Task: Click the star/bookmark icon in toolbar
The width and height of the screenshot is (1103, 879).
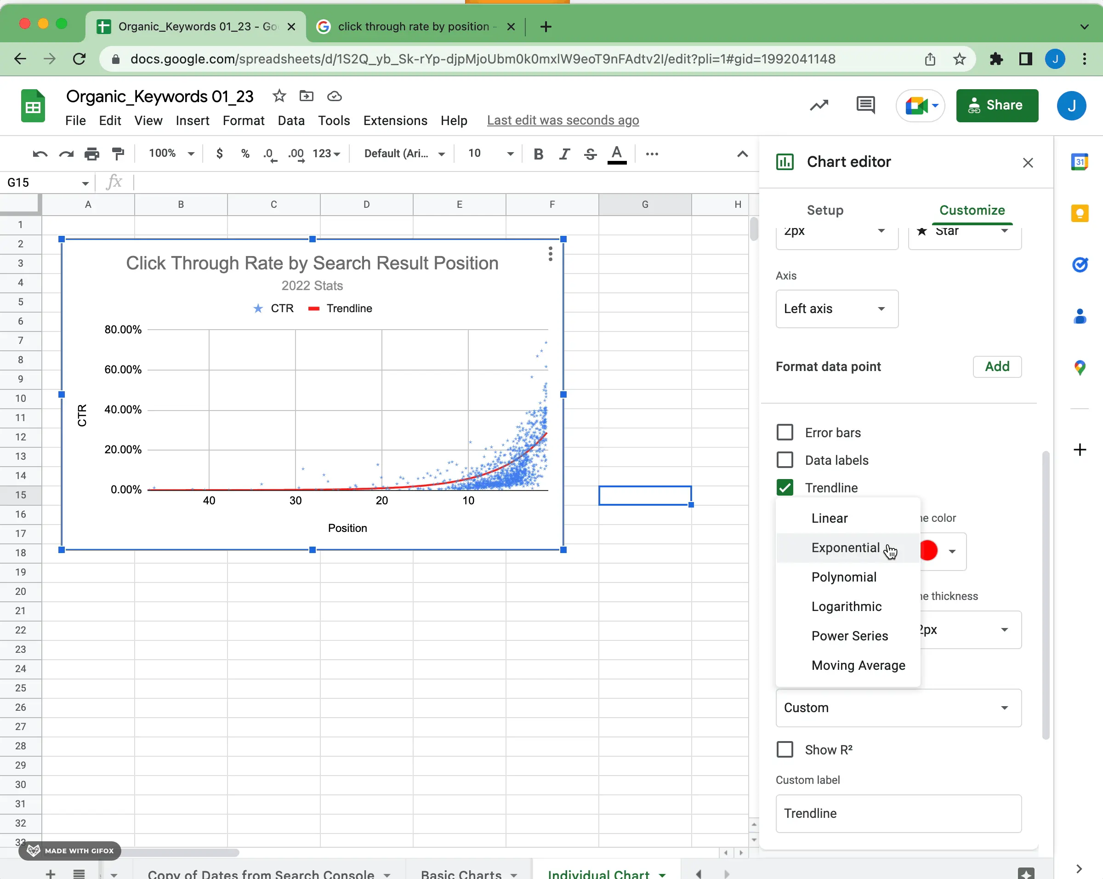Action: click(278, 96)
